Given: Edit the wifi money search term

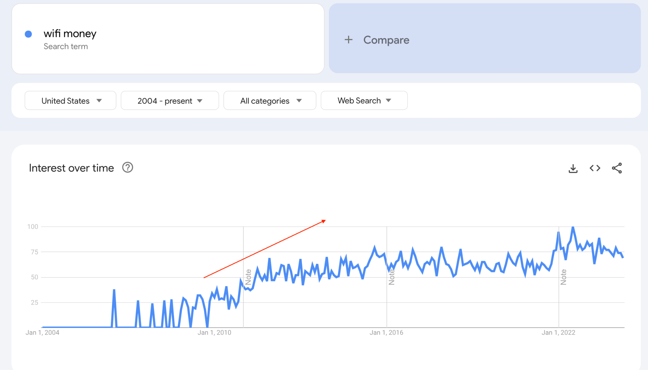Looking at the screenshot, I should point(70,33).
